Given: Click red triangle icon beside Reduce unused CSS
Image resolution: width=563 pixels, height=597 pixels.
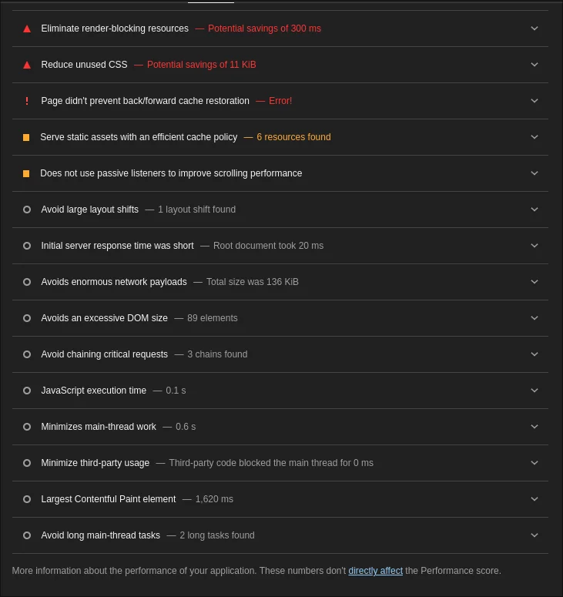Looking at the screenshot, I should [27, 65].
